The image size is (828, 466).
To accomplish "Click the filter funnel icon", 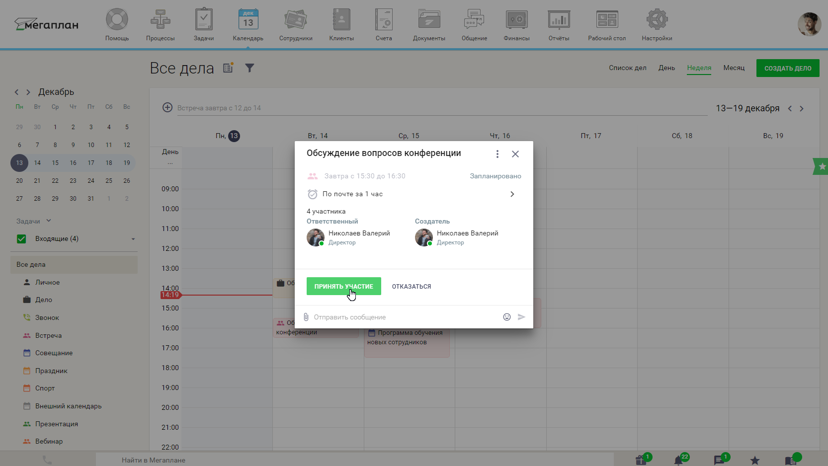I will point(249,68).
